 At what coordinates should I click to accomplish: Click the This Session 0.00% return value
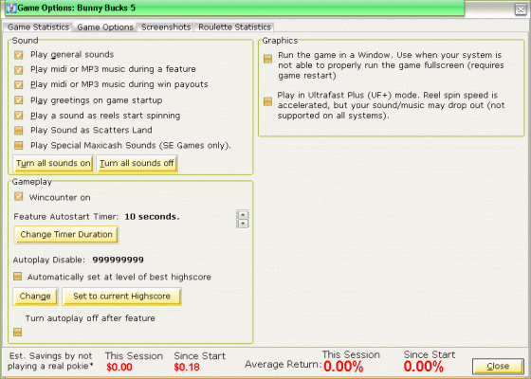click(343, 367)
